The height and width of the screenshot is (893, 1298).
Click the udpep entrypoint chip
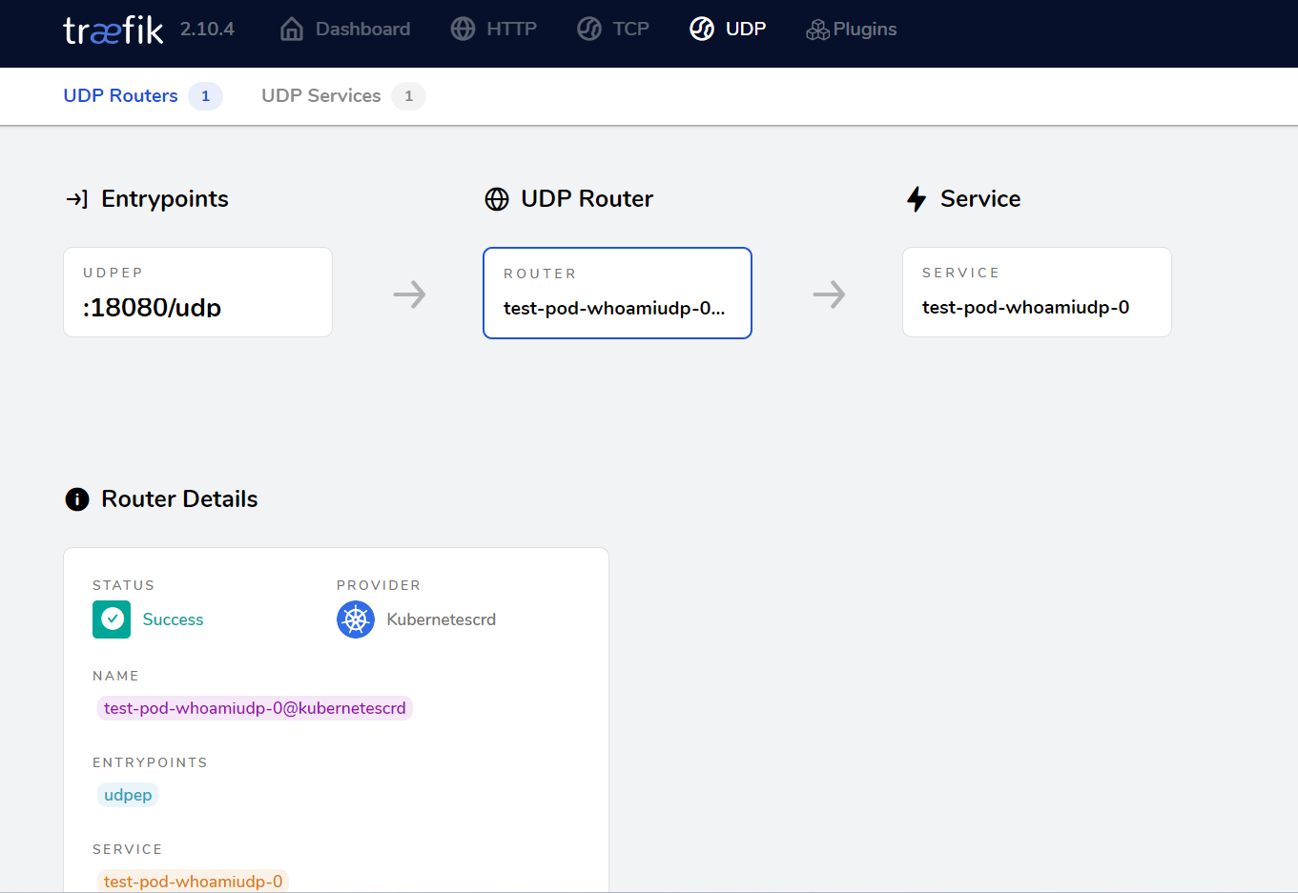tap(128, 795)
